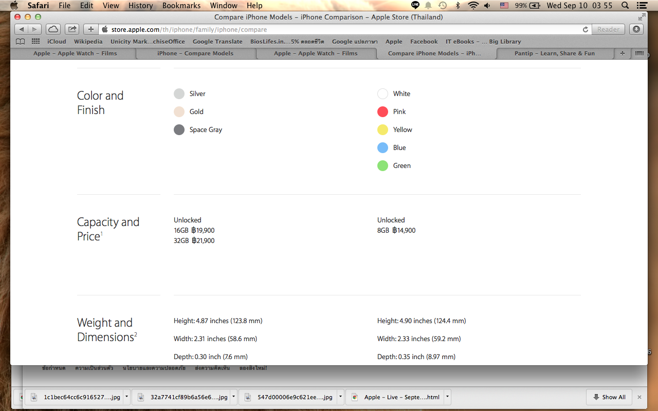This screenshot has height=411, width=658.
Task: Go back to the previous page
Action: click(x=22, y=29)
